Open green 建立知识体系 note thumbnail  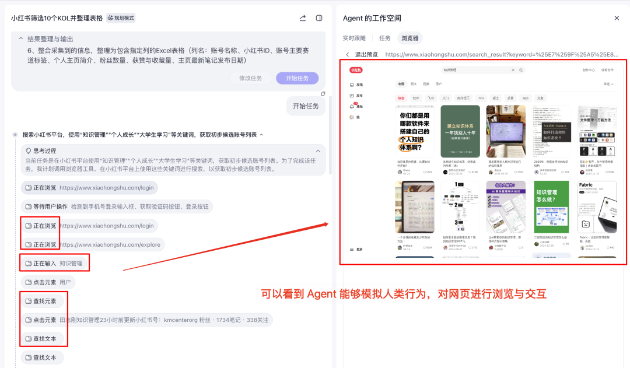coord(460,131)
